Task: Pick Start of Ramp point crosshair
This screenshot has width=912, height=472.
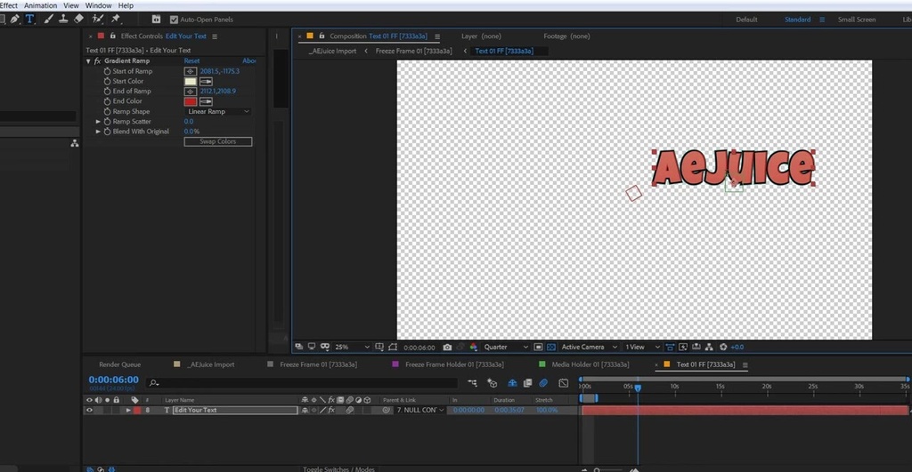Action: [x=191, y=71]
